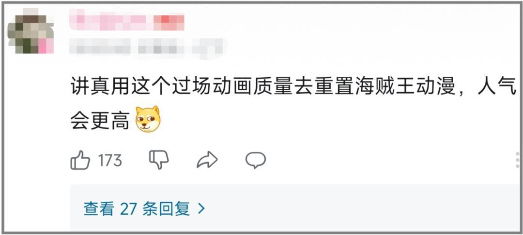Reply using the speech bubble icon

click(256, 160)
